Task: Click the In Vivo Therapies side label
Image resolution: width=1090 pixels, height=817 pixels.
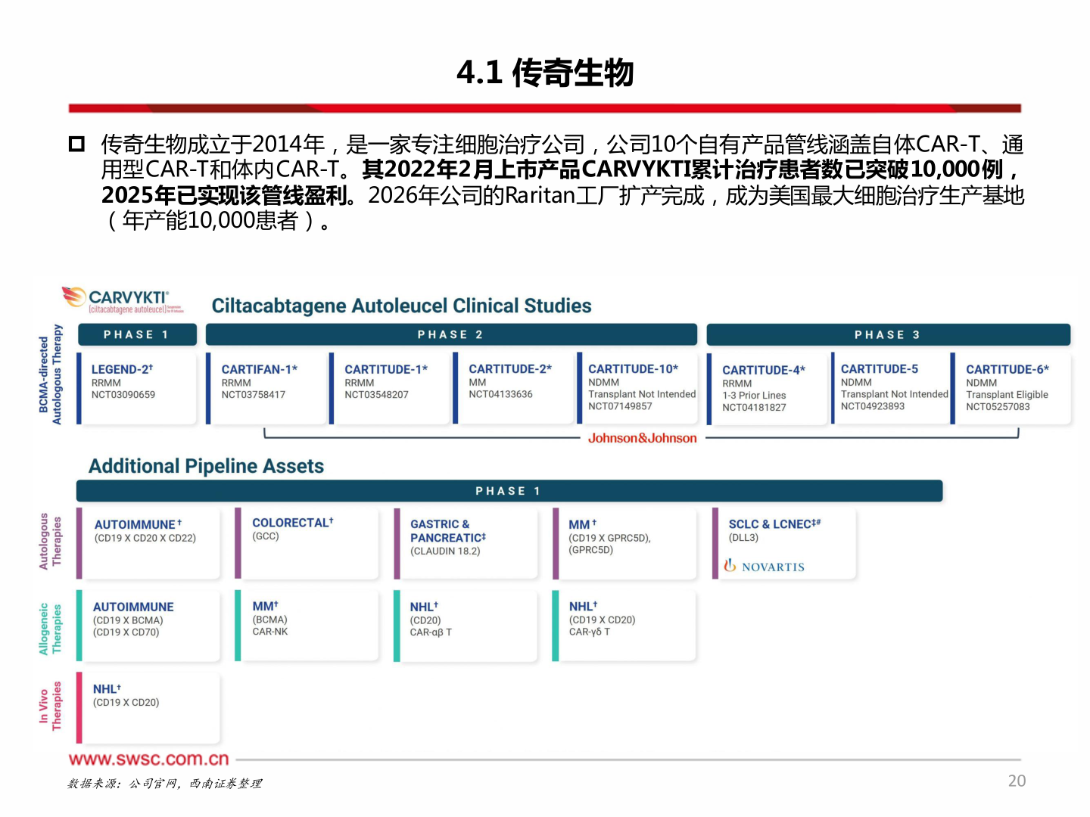Action: click(x=50, y=706)
